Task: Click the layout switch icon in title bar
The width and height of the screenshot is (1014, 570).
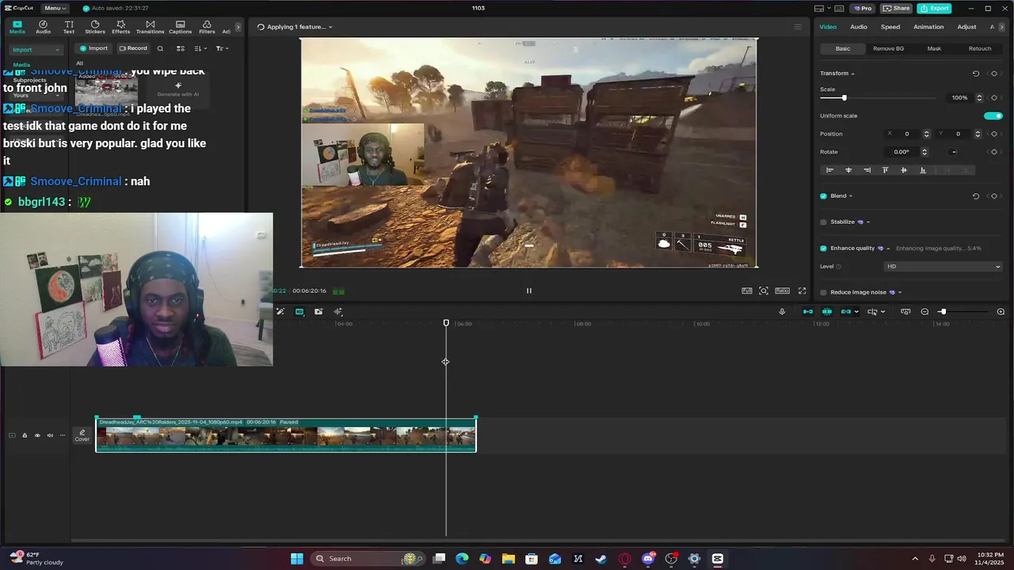Action: (x=818, y=8)
